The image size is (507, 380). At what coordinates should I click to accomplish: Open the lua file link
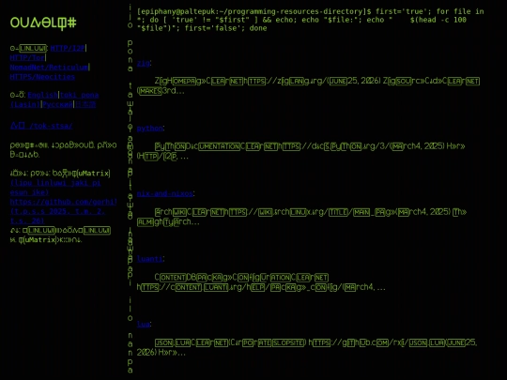pos(144,324)
